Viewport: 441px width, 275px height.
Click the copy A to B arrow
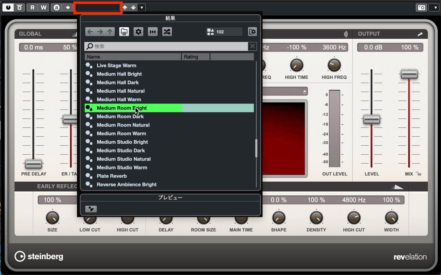pos(68,7)
